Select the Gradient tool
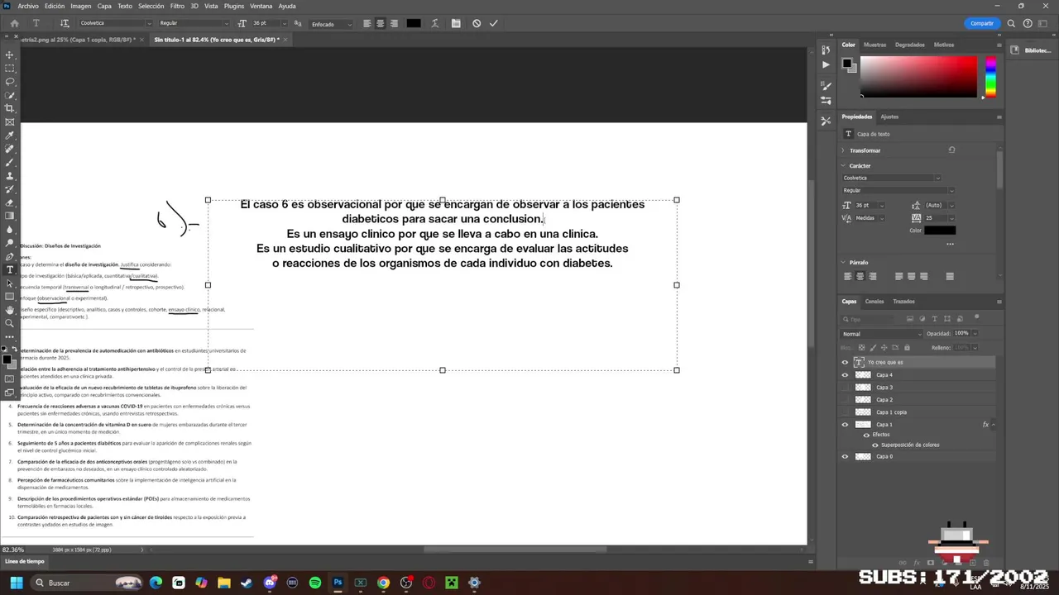1059x595 pixels. click(x=10, y=217)
